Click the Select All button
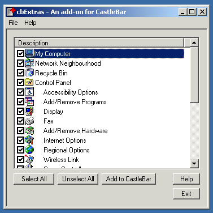213x213 pixels. (34, 179)
